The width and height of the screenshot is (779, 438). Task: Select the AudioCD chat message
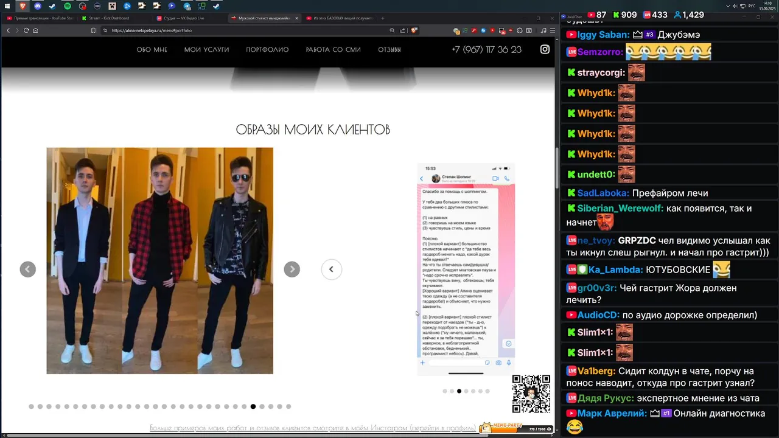669,315
